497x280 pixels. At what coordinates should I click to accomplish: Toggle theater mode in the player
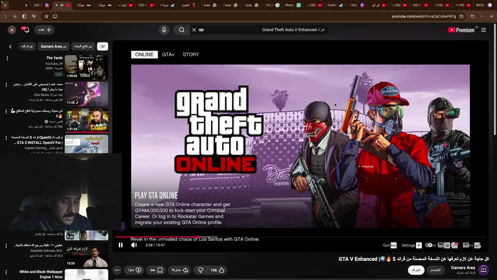click(466, 245)
